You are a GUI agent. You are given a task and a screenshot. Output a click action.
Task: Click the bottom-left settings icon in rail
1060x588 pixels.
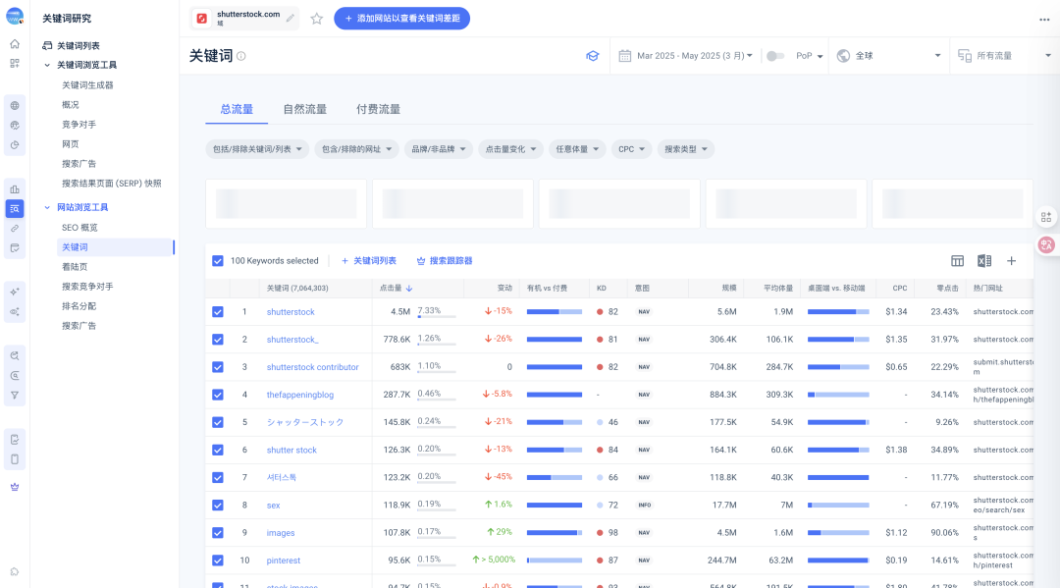click(x=14, y=571)
